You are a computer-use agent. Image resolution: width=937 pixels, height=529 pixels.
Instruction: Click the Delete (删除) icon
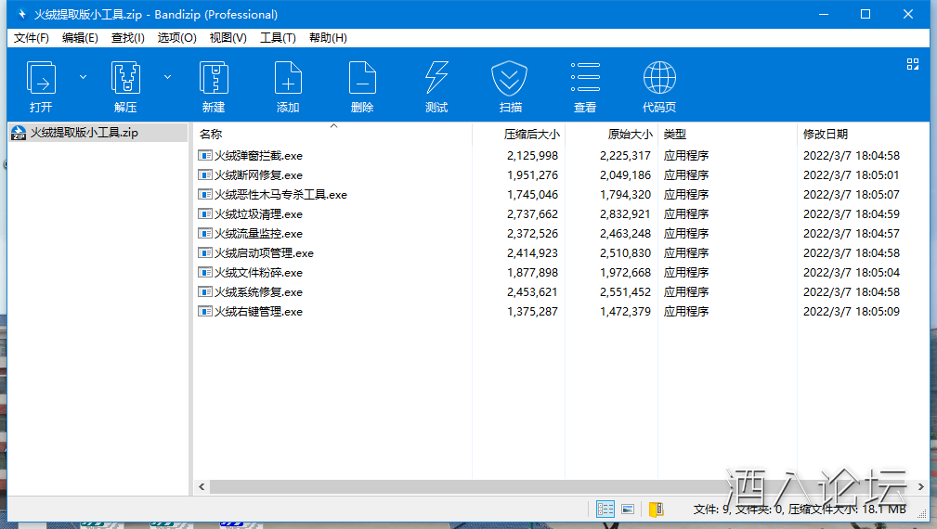click(x=362, y=78)
